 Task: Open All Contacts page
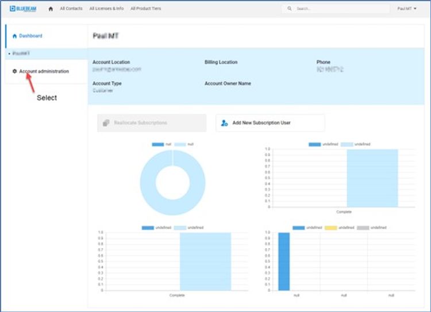pyautogui.click(x=71, y=9)
